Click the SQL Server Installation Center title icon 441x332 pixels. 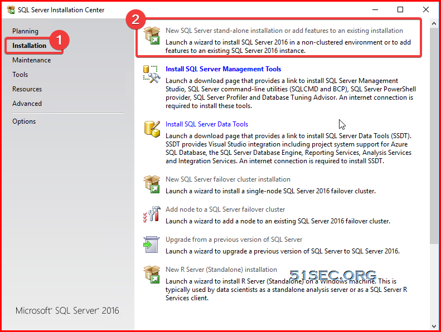(x=11, y=10)
